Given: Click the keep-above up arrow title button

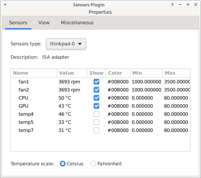Looking at the screenshot, I should 172,5.
